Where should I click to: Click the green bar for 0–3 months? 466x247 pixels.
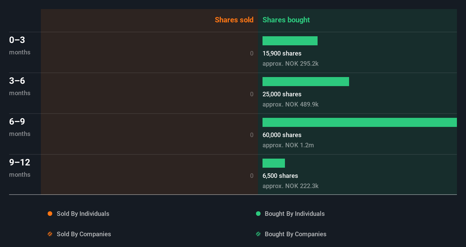pyautogui.click(x=290, y=41)
